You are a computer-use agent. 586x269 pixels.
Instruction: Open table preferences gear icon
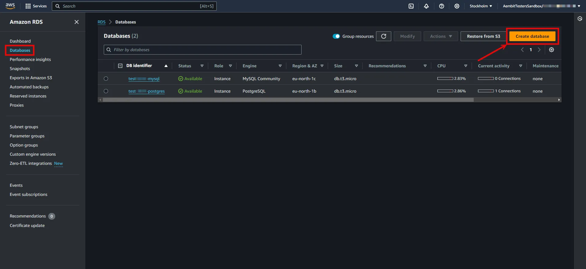pyautogui.click(x=552, y=50)
